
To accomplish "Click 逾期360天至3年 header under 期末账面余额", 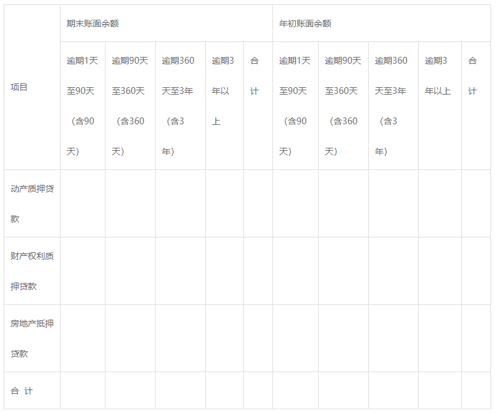I will pos(179,106).
